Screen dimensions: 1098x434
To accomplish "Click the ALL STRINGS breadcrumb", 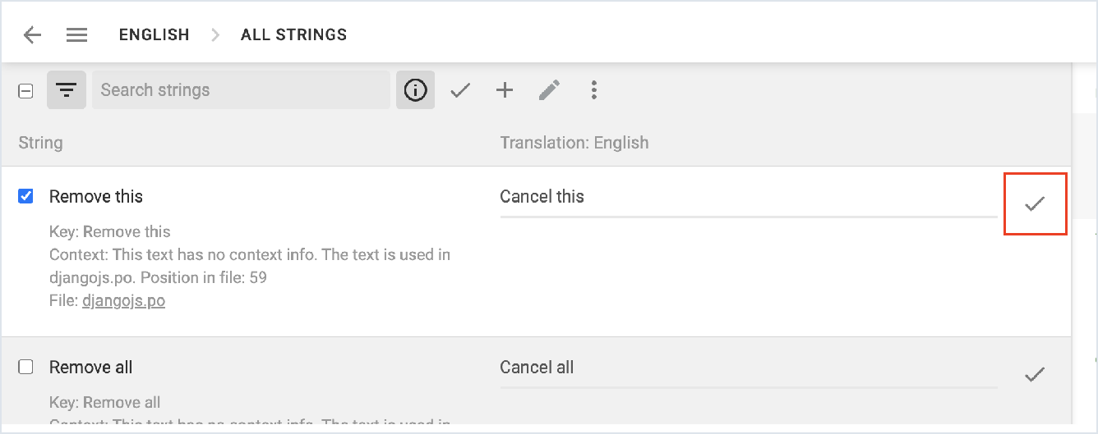I will (x=293, y=34).
